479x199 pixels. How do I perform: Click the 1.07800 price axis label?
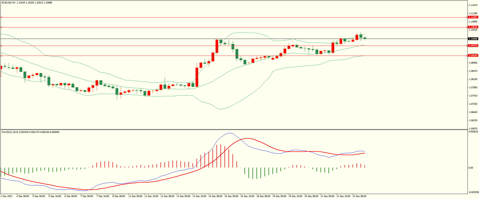473,88
